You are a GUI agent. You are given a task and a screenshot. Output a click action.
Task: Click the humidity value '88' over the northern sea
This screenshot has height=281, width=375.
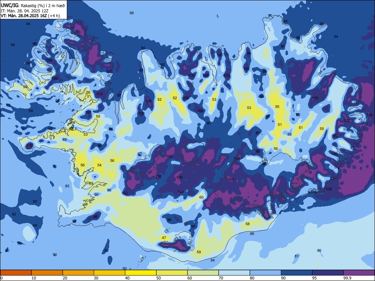132,13
